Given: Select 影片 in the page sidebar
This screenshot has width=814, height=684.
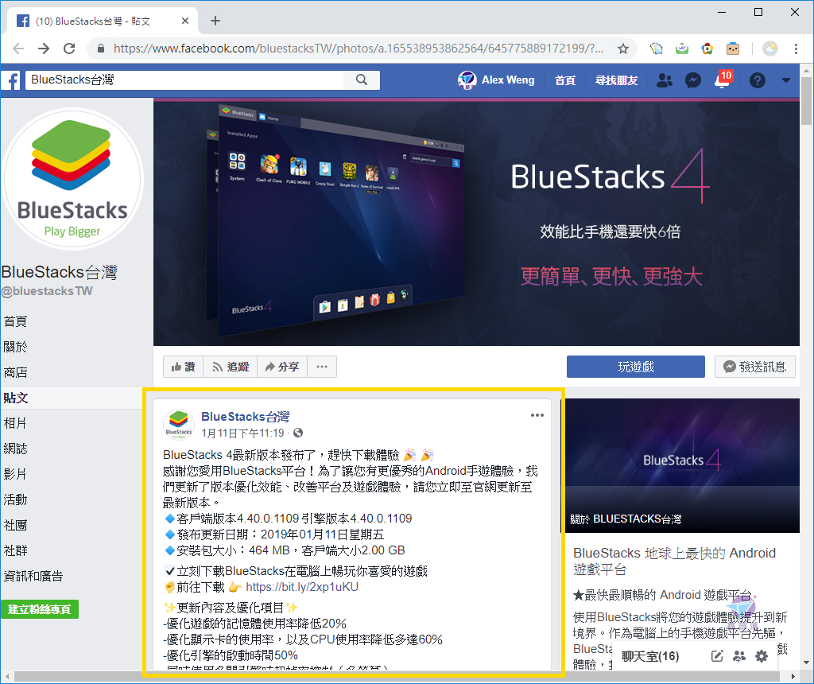Looking at the screenshot, I should click(15, 474).
